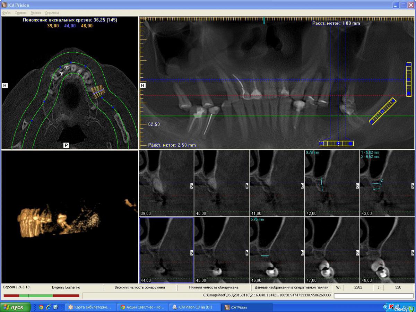Click the cyan marker on the top ruler
The image size is (416, 312).
click(x=264, y=20)
